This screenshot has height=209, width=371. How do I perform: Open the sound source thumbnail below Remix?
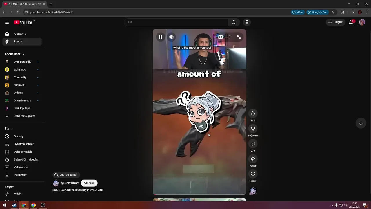point(253,191)
